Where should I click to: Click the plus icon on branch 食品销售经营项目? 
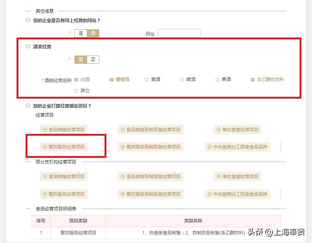45,176
